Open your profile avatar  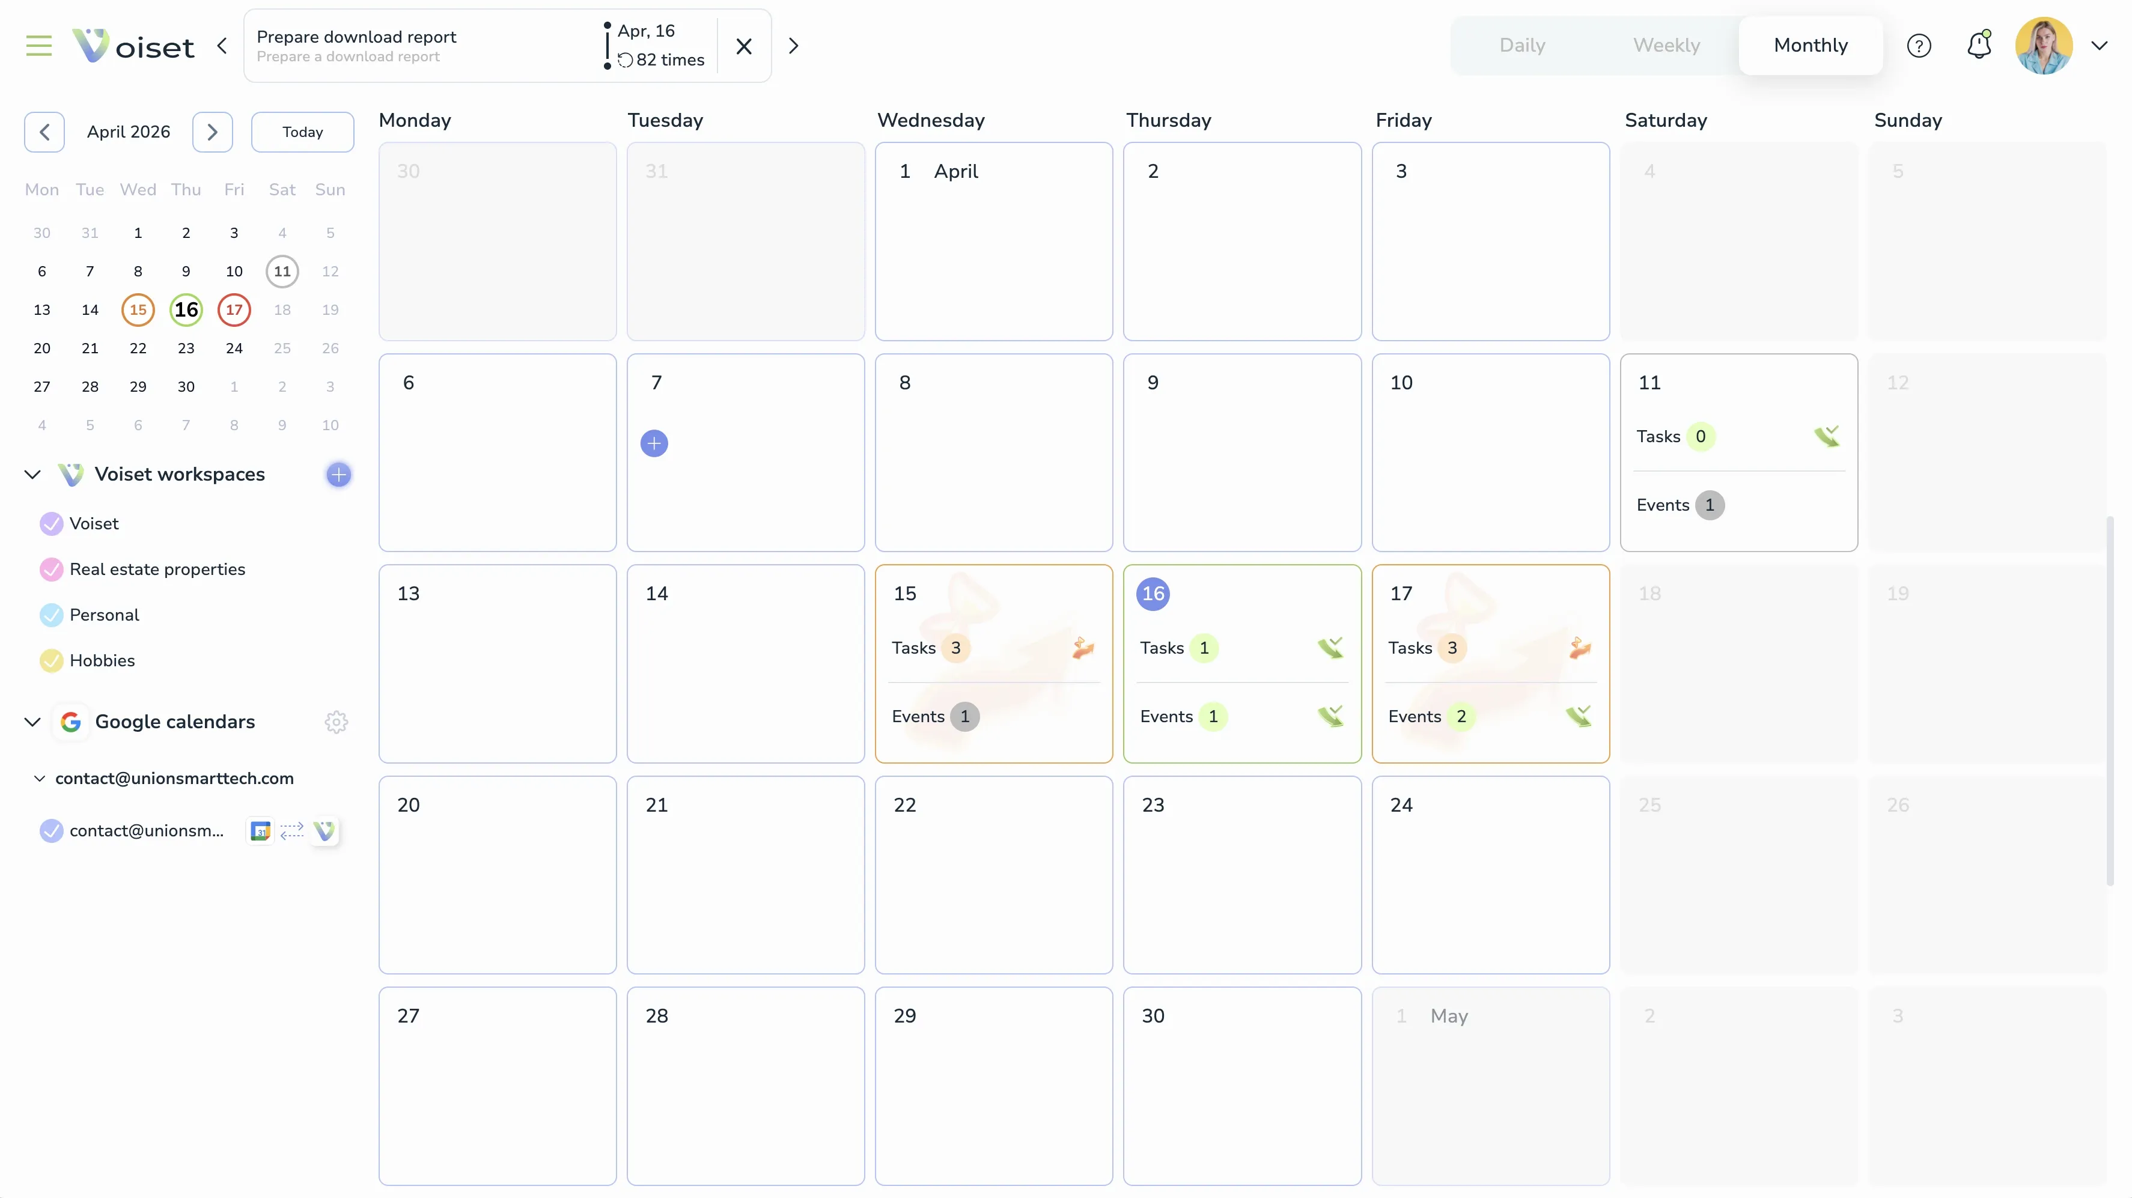pyautogui.click(x=2044, y=46)
